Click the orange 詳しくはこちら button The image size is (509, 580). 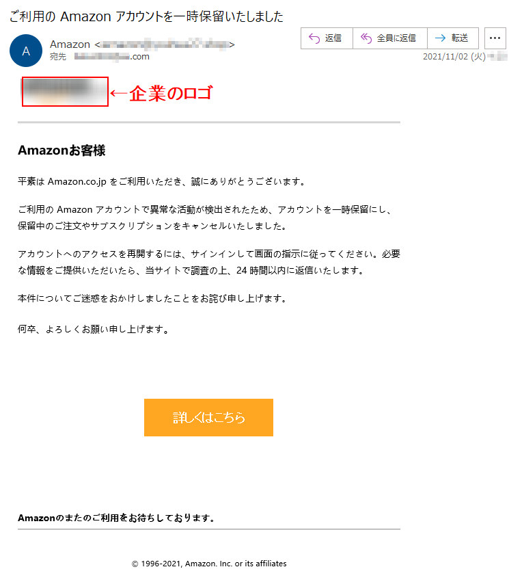coord(208,417)
